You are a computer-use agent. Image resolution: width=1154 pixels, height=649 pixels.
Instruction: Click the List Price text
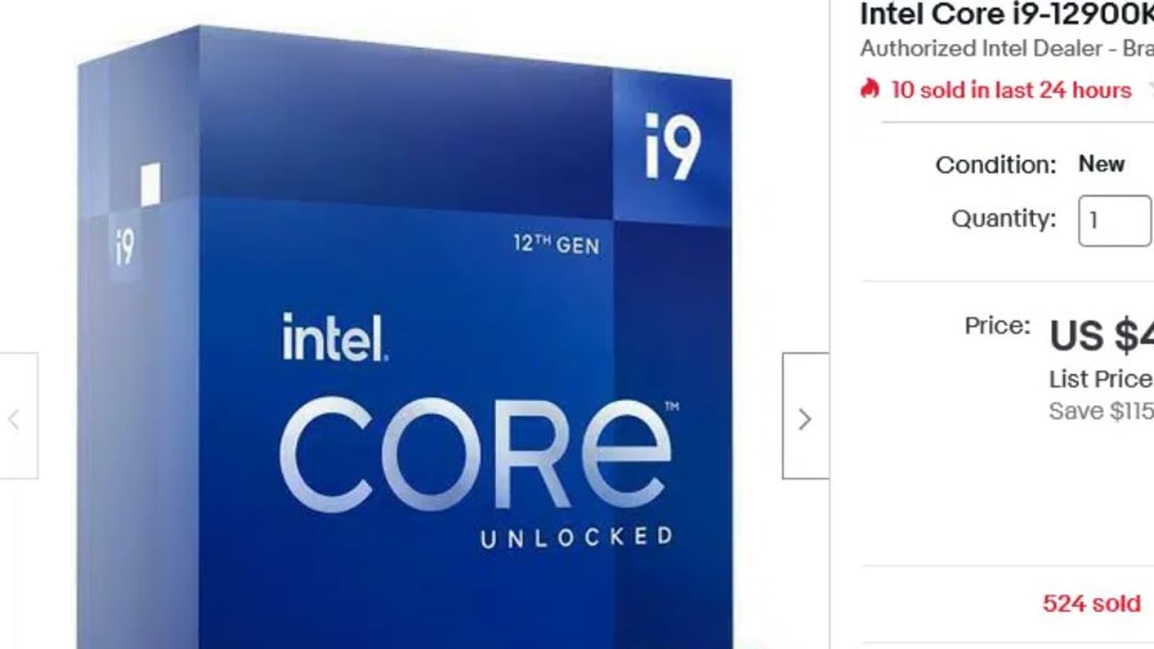[1101, 379]
